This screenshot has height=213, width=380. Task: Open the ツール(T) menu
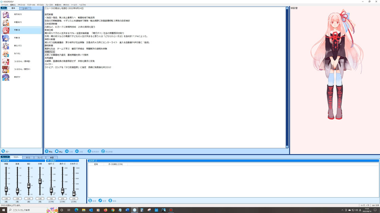pos(74,5)
